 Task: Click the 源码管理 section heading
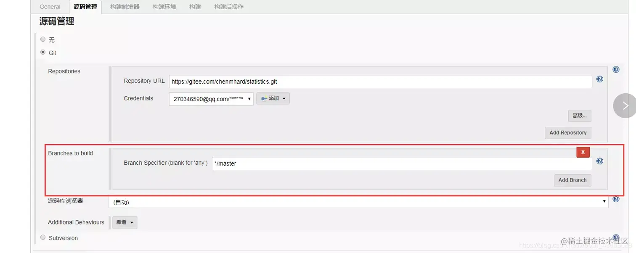[x=57, y=21]
